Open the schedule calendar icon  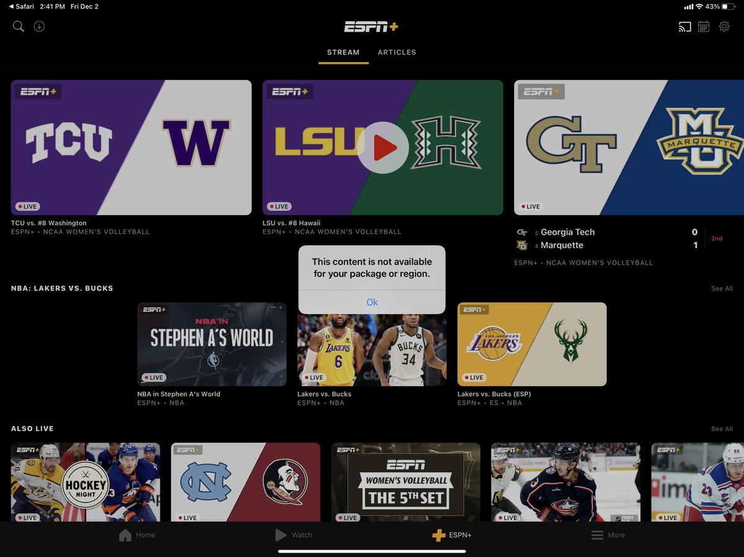(x=704, y=27)
